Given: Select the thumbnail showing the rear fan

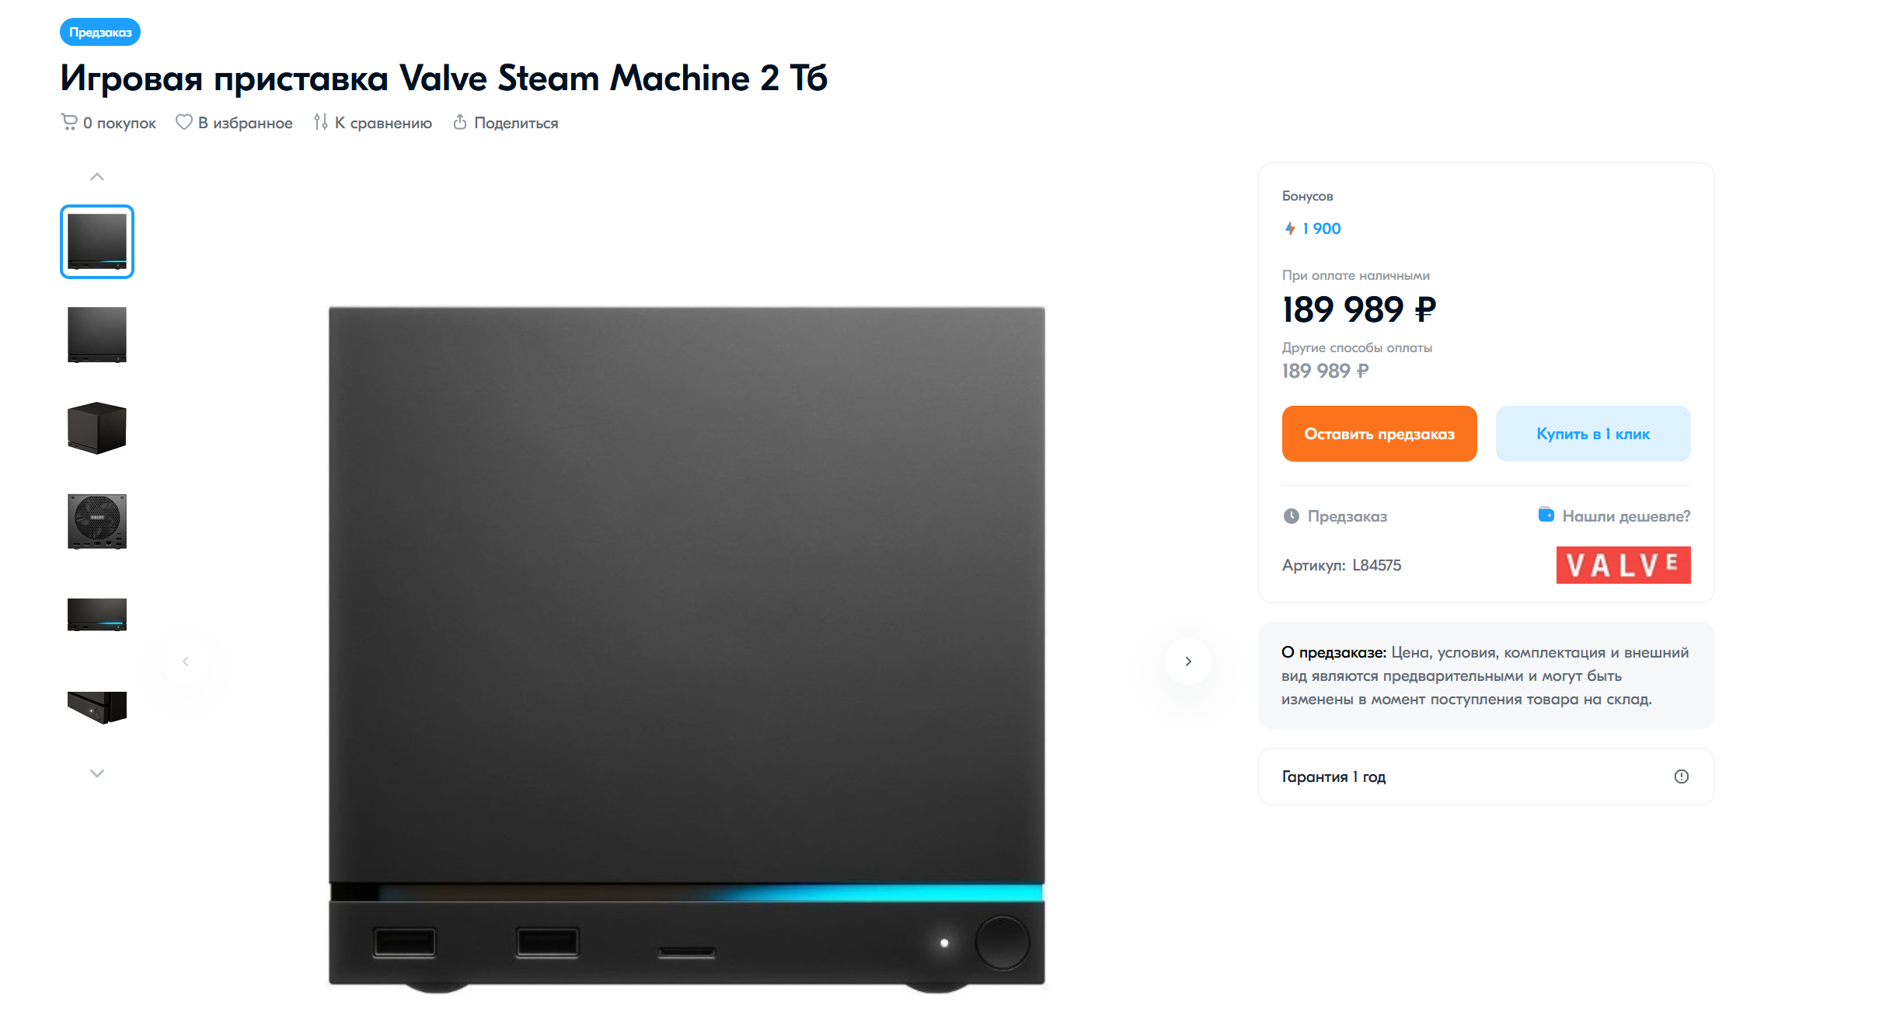Looking at the screenshot, I should coord(97,522).
